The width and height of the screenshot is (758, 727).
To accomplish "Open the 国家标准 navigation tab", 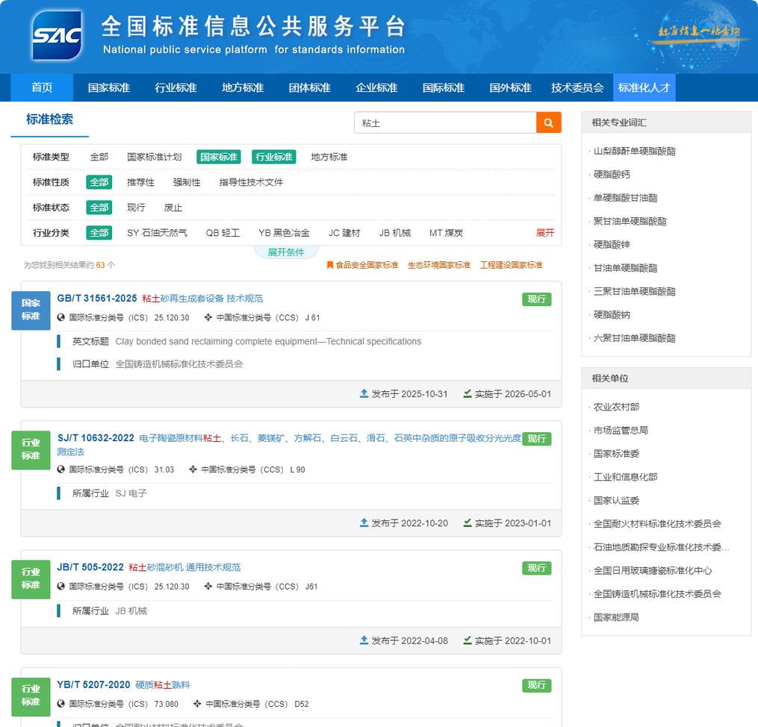I will [109, 87].
